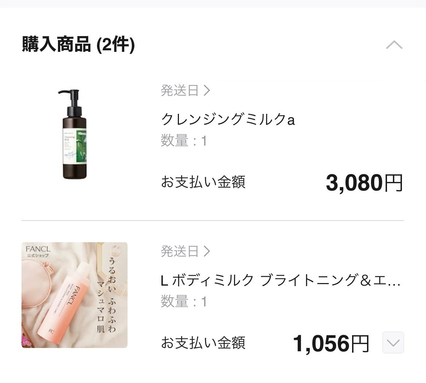
Task: Click the FANCL logo in the product image
Action: coord(37,249)
